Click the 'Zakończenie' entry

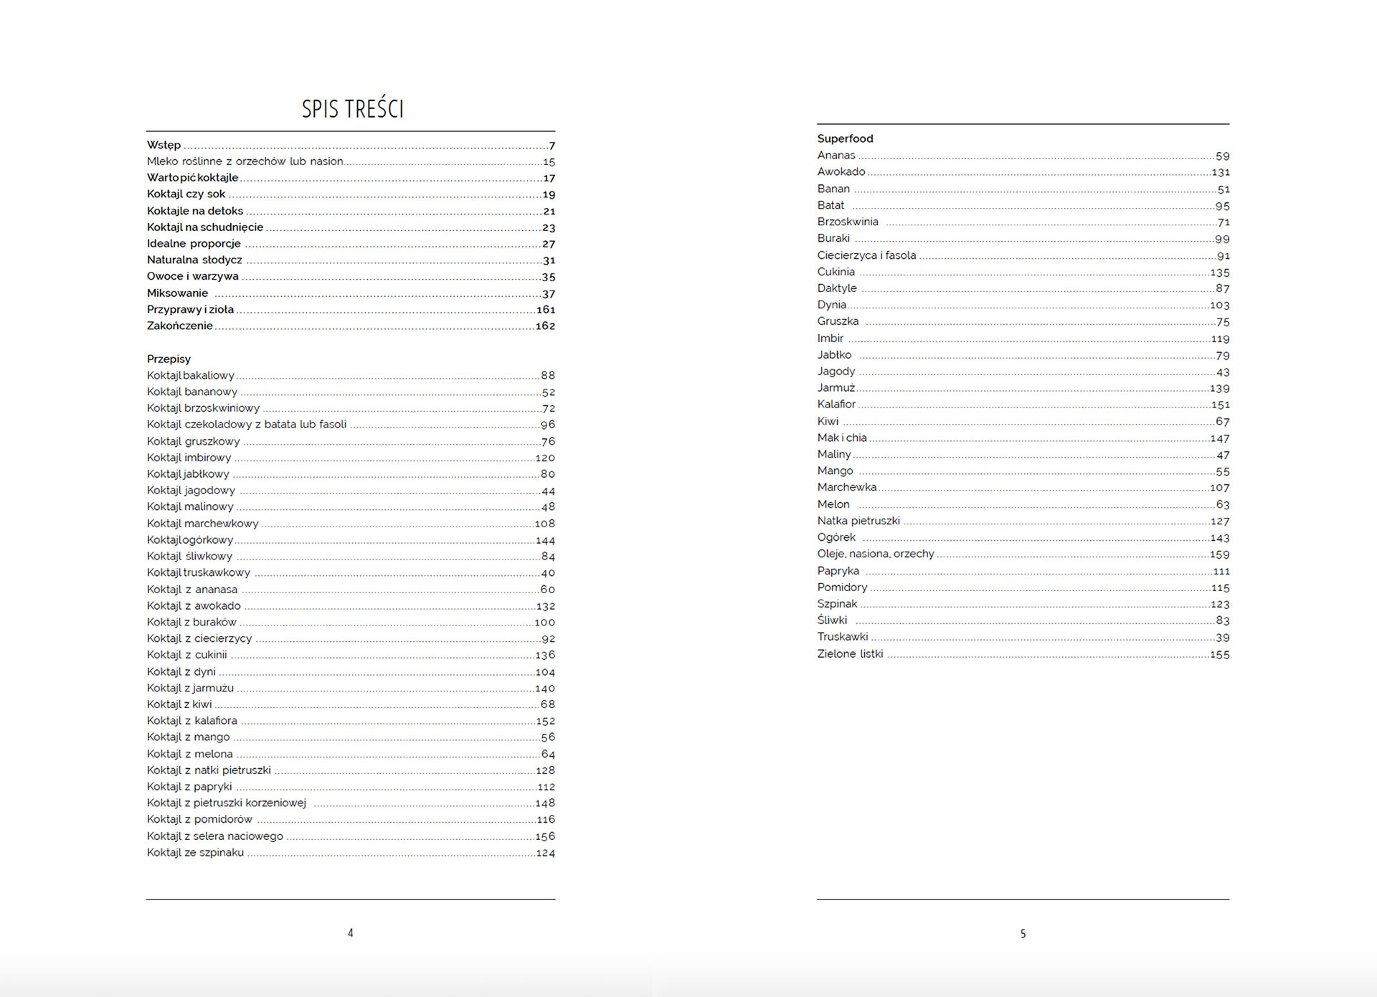pyautogui.click(x=179, y=326)
